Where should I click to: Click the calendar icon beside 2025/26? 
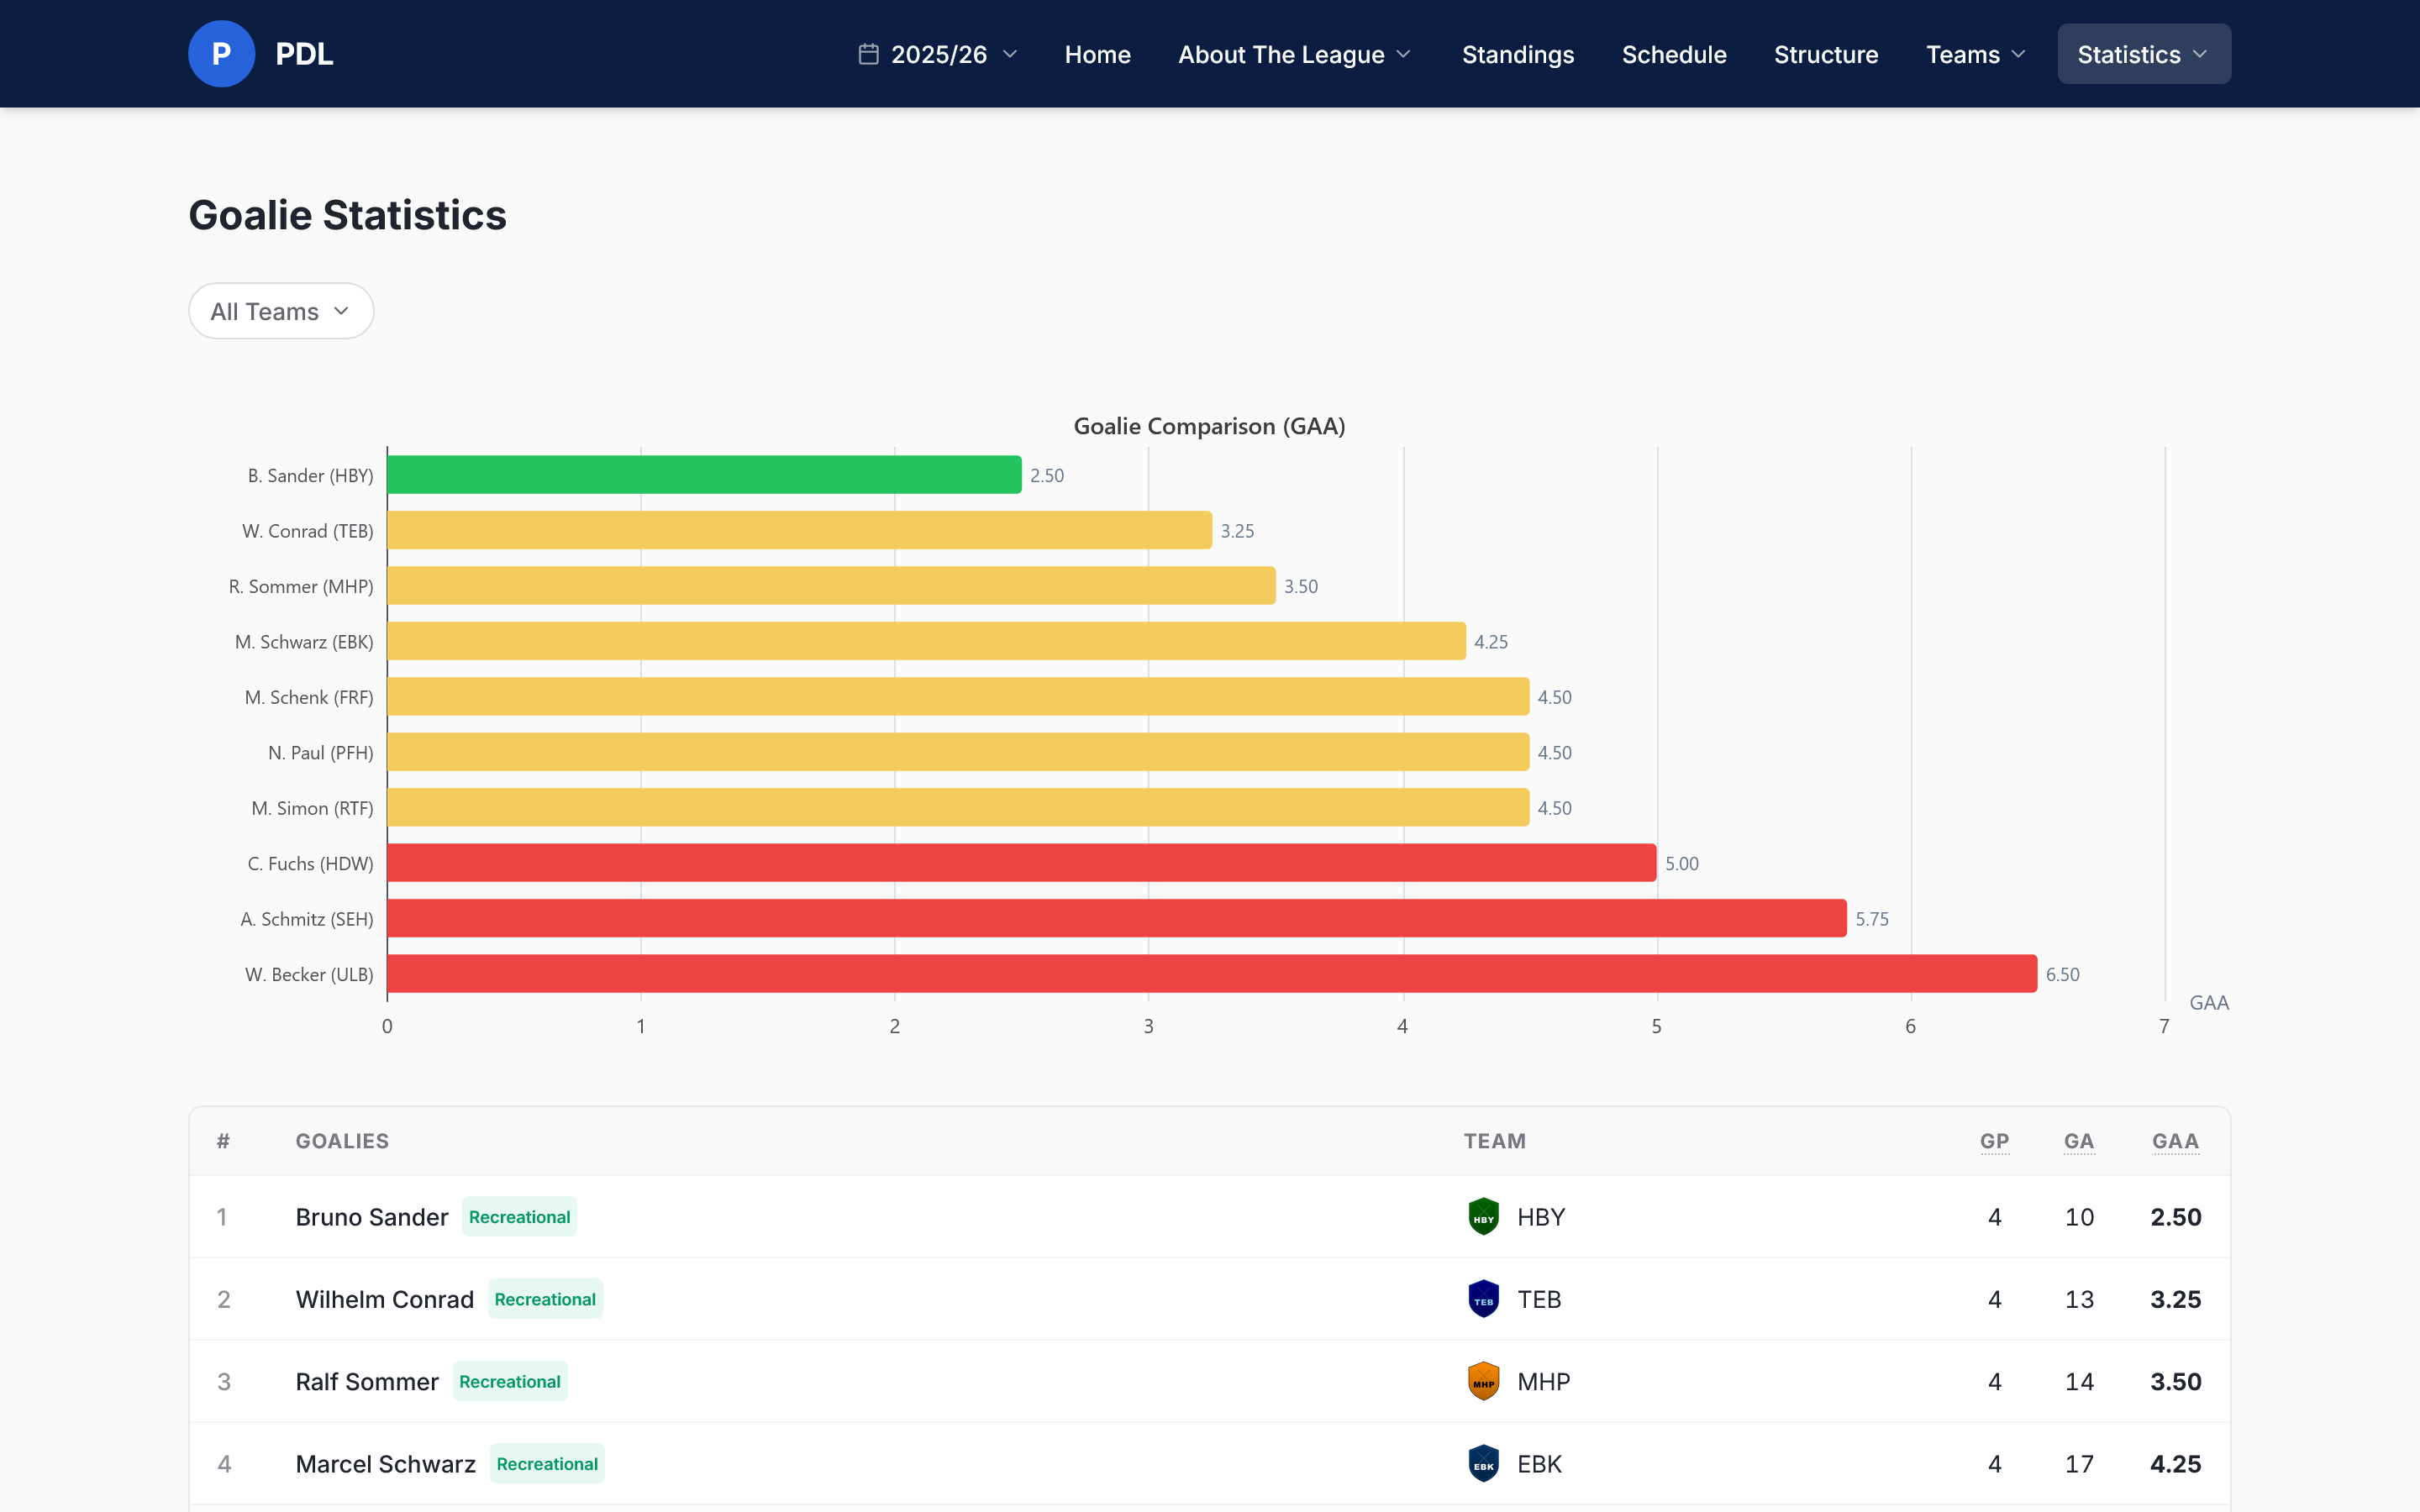coord(868,54)
